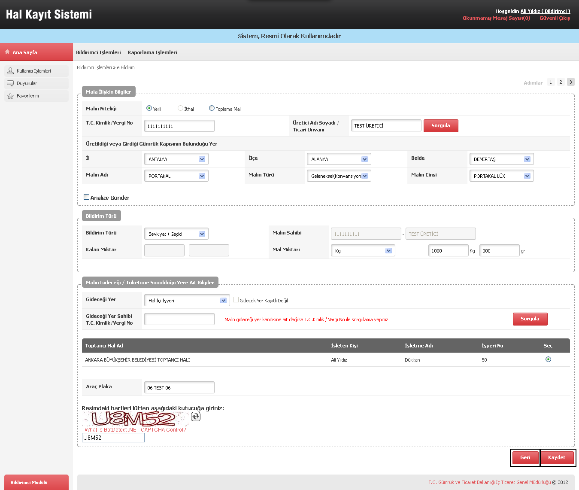Click the gram field showing 000
The image size is (579, 490).
499,250
